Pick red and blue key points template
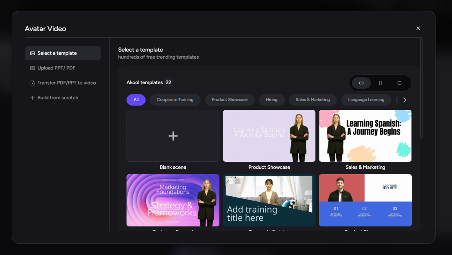This screenshot has width=452, height=255. click(365, 200)
